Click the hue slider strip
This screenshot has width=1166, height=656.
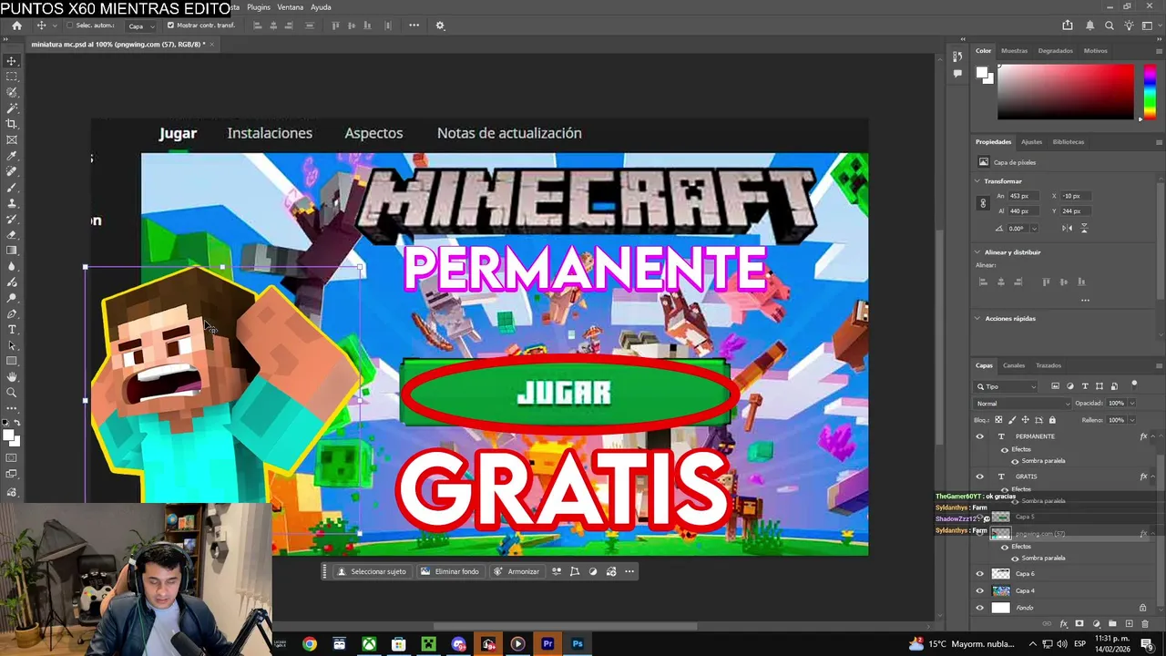1150,92
